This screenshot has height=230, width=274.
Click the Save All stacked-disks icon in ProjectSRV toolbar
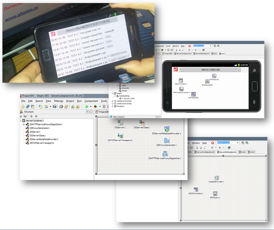(x=61, y=106)
